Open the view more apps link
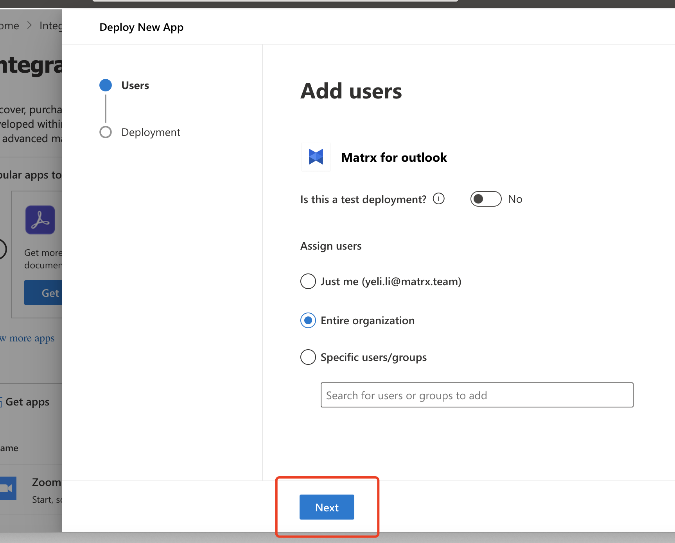The height and width of the screenshot is (543, 675). [x=28, y=338]
